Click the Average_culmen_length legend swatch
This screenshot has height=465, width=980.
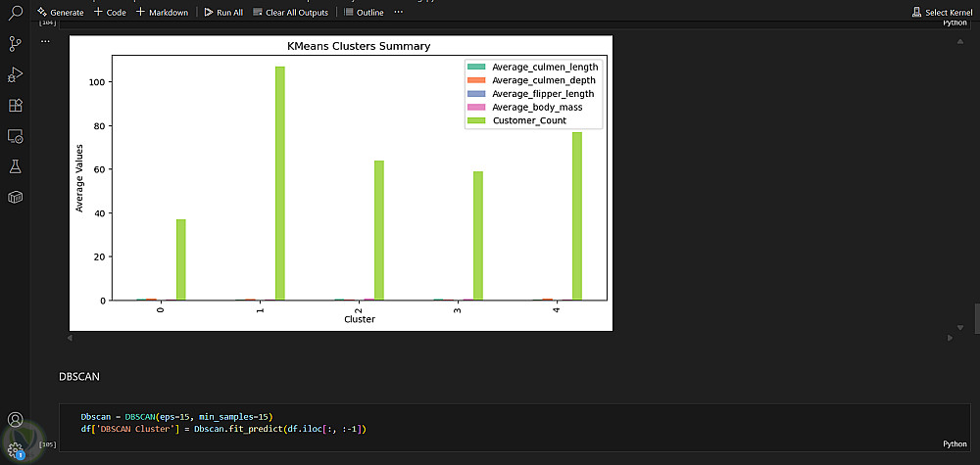(477, 67)
